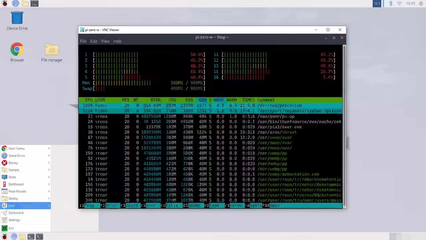This screenshot has width=426, height=240.
Task: Open the Wi-Fi network tray icon
Action: coord(400,3)
